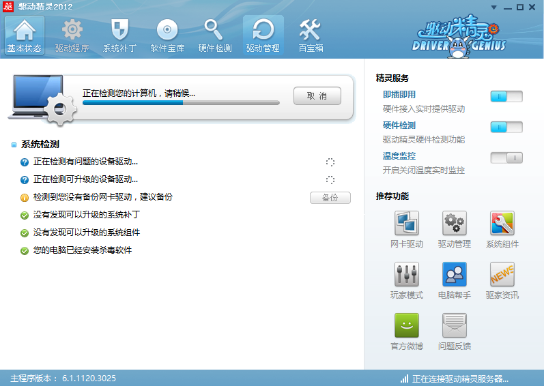Open the 问题反馈 feedback icon
This screenshot has width=544, height=386.
(x=455, y=326)
